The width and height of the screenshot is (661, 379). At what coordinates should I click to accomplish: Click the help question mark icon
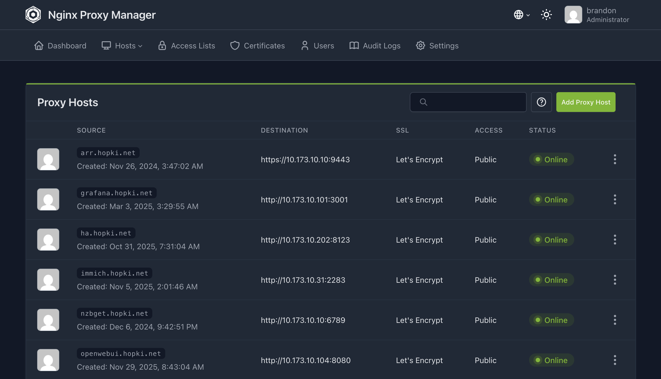point(541,102)
